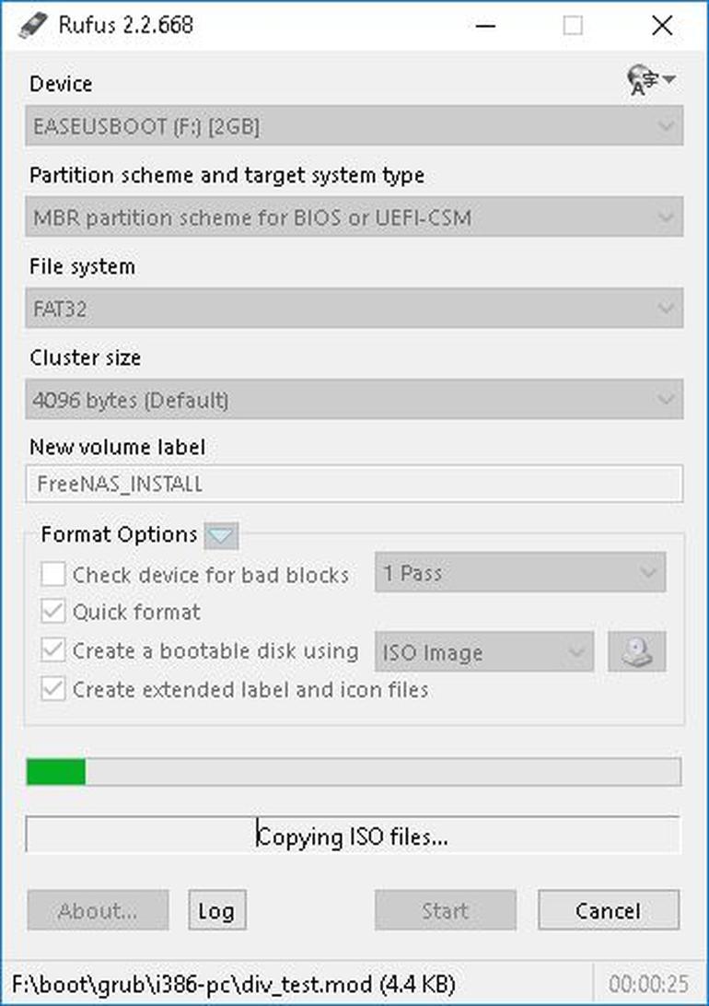Click the disc icon to select an ISO
709x1006 pixels.
636,652
